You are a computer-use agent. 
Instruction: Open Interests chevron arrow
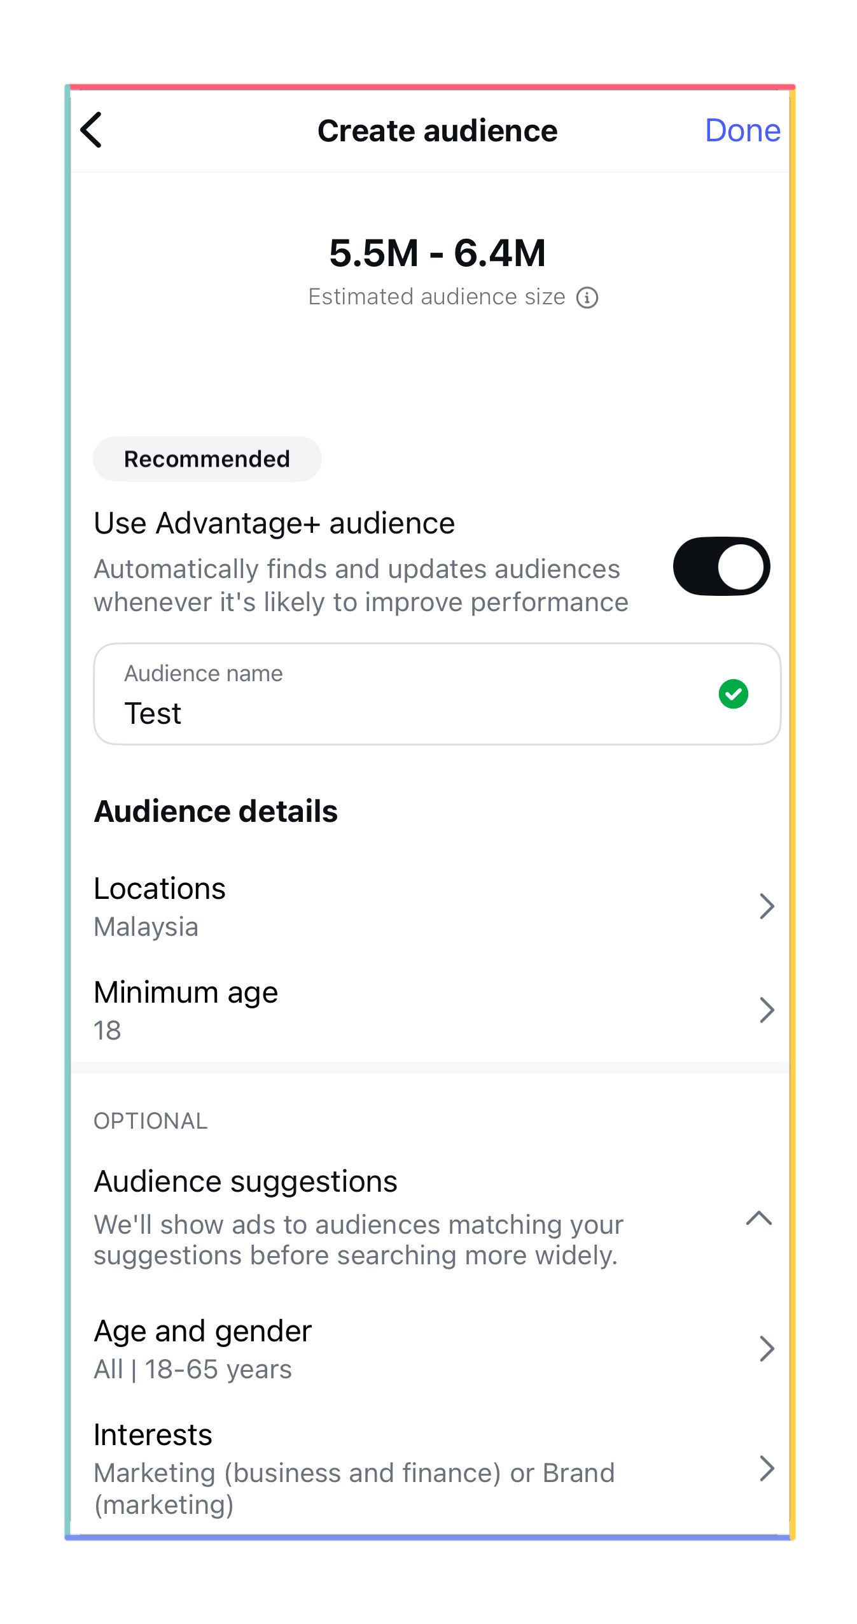pos(767,1468)
